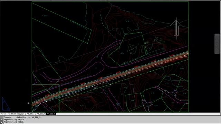The height and width of the screenshot is (124, 221).
Task: Go to the next layout tab arrow
Action: [6, 114]
